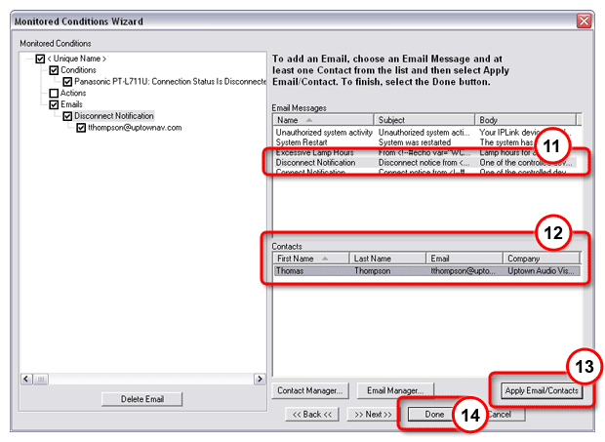
Task: Open the Contact Manager
Action: point(309,390)
